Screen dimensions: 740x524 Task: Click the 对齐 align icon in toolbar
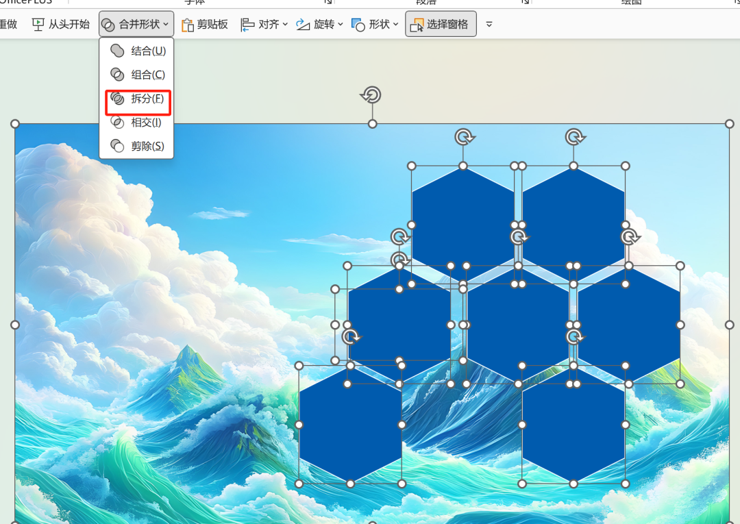click(247, 25)
